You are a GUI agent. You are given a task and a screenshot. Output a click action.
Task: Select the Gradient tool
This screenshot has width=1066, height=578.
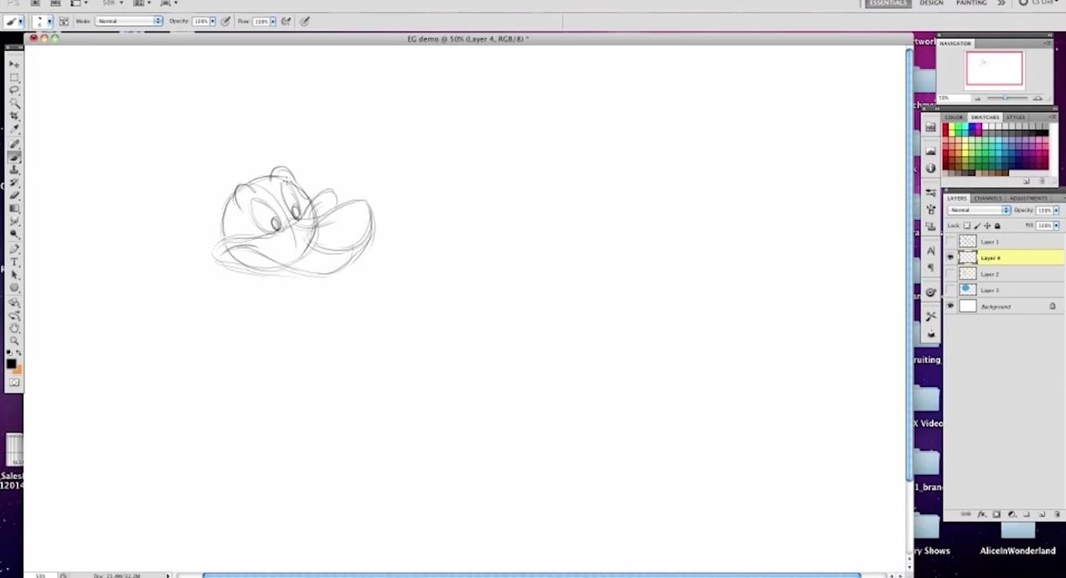pos(14,209)
